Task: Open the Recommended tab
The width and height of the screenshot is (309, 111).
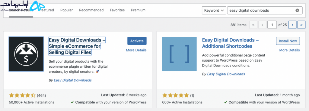Action: pyautogui.click(x=91, y=10)
